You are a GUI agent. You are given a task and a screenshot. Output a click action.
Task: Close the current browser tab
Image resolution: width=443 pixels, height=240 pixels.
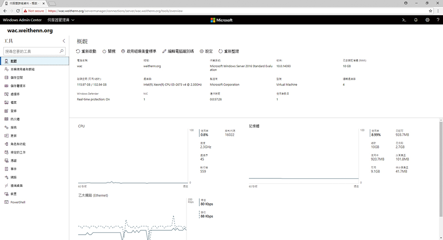43,4
